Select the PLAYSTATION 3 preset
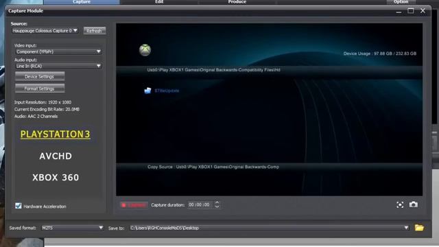 point(56,134)
